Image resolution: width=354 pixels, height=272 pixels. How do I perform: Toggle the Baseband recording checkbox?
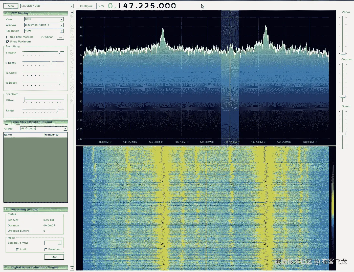click(x=46, y=249)
